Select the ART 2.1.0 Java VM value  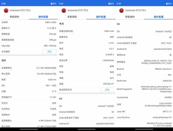pos(167,112)
